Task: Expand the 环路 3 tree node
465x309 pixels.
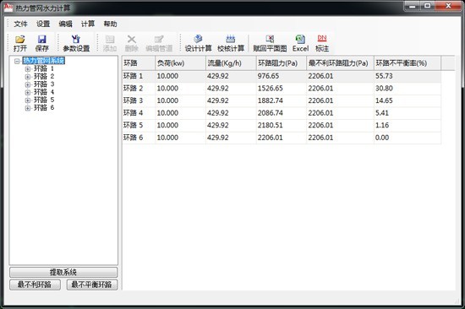Action: coord(28,84)
